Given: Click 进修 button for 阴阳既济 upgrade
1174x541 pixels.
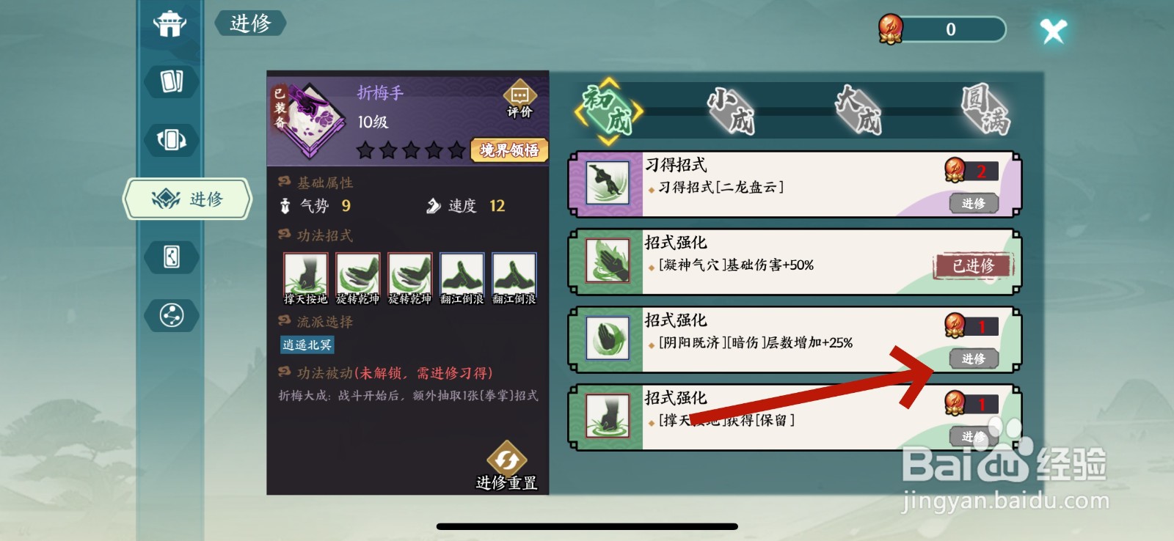Looking at the screenshot, I should [x=974, y=358].
